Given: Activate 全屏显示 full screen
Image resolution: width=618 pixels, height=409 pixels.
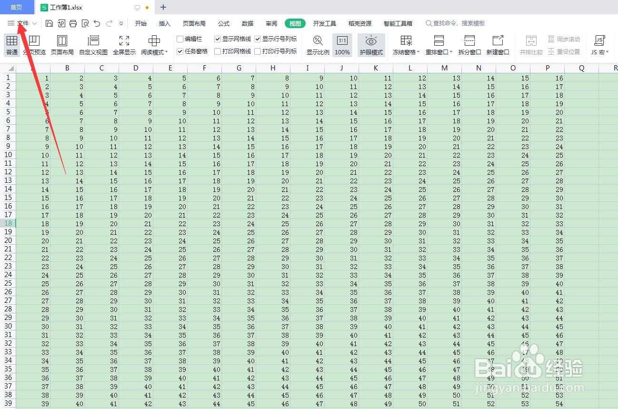Looking at the screenshot, I should pyautogui.click(x=124, y=46).
